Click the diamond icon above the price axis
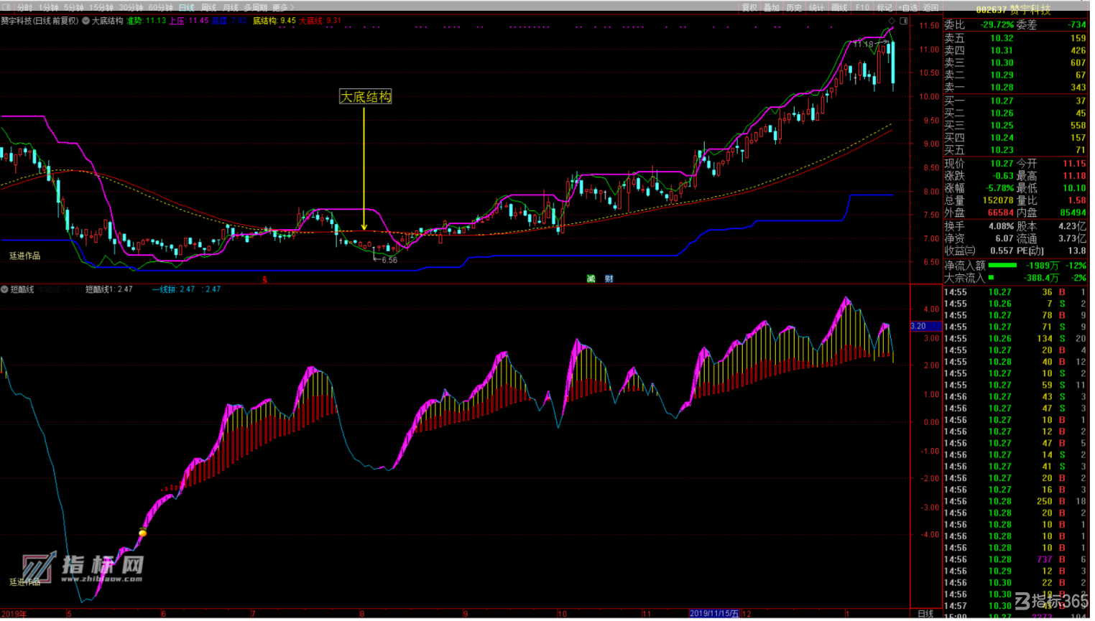1095x621 pixels. coord(892,21)
